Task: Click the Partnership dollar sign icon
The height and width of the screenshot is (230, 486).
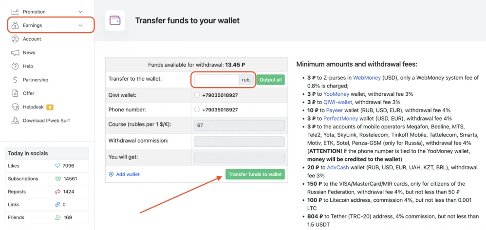Action: pyautogui.click(x=15, y=80)
